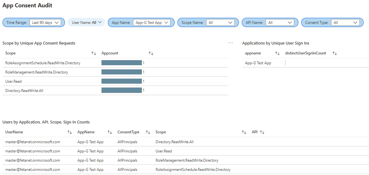369x175 pixels.
Task: Click the ConsentType column header
Action: tap(128, 132)
